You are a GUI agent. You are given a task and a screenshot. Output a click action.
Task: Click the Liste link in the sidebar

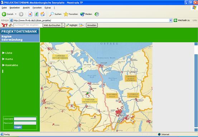click(9, 53)
